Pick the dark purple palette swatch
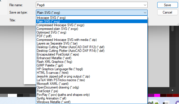This screenshot has width=179, height=104. 151,95
